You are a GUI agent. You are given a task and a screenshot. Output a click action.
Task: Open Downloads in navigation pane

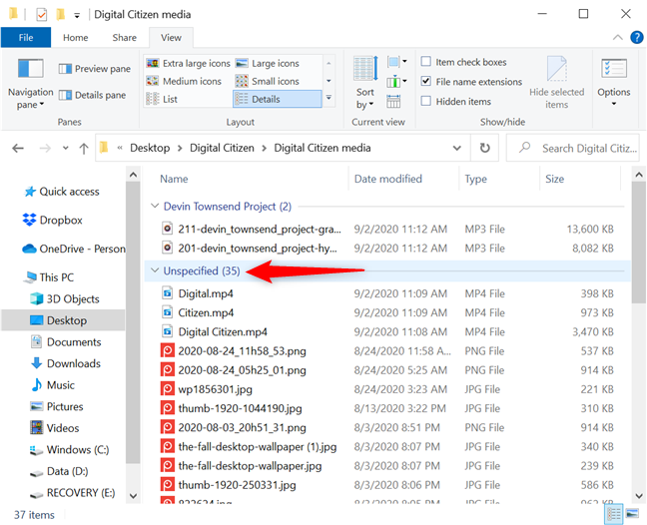click(66, 363)
